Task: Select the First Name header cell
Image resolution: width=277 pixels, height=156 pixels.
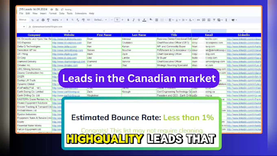Action: pos(104,35)
